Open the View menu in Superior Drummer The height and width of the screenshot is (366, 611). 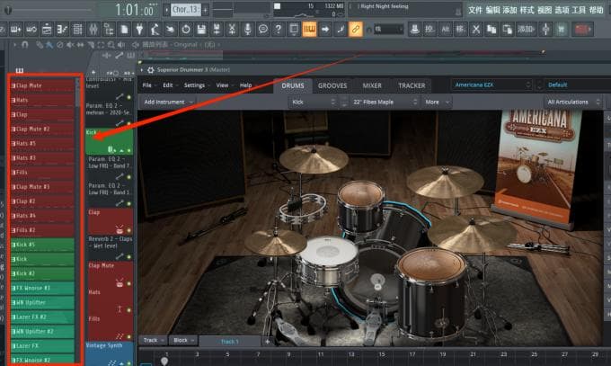(223, 85)
